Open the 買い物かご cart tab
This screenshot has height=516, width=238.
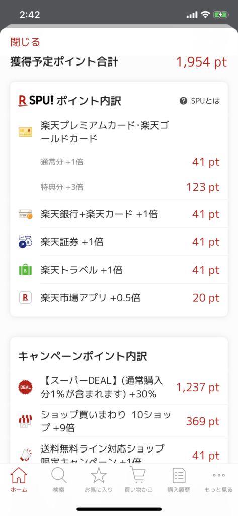pyautogui.click(x=138, y=480)
